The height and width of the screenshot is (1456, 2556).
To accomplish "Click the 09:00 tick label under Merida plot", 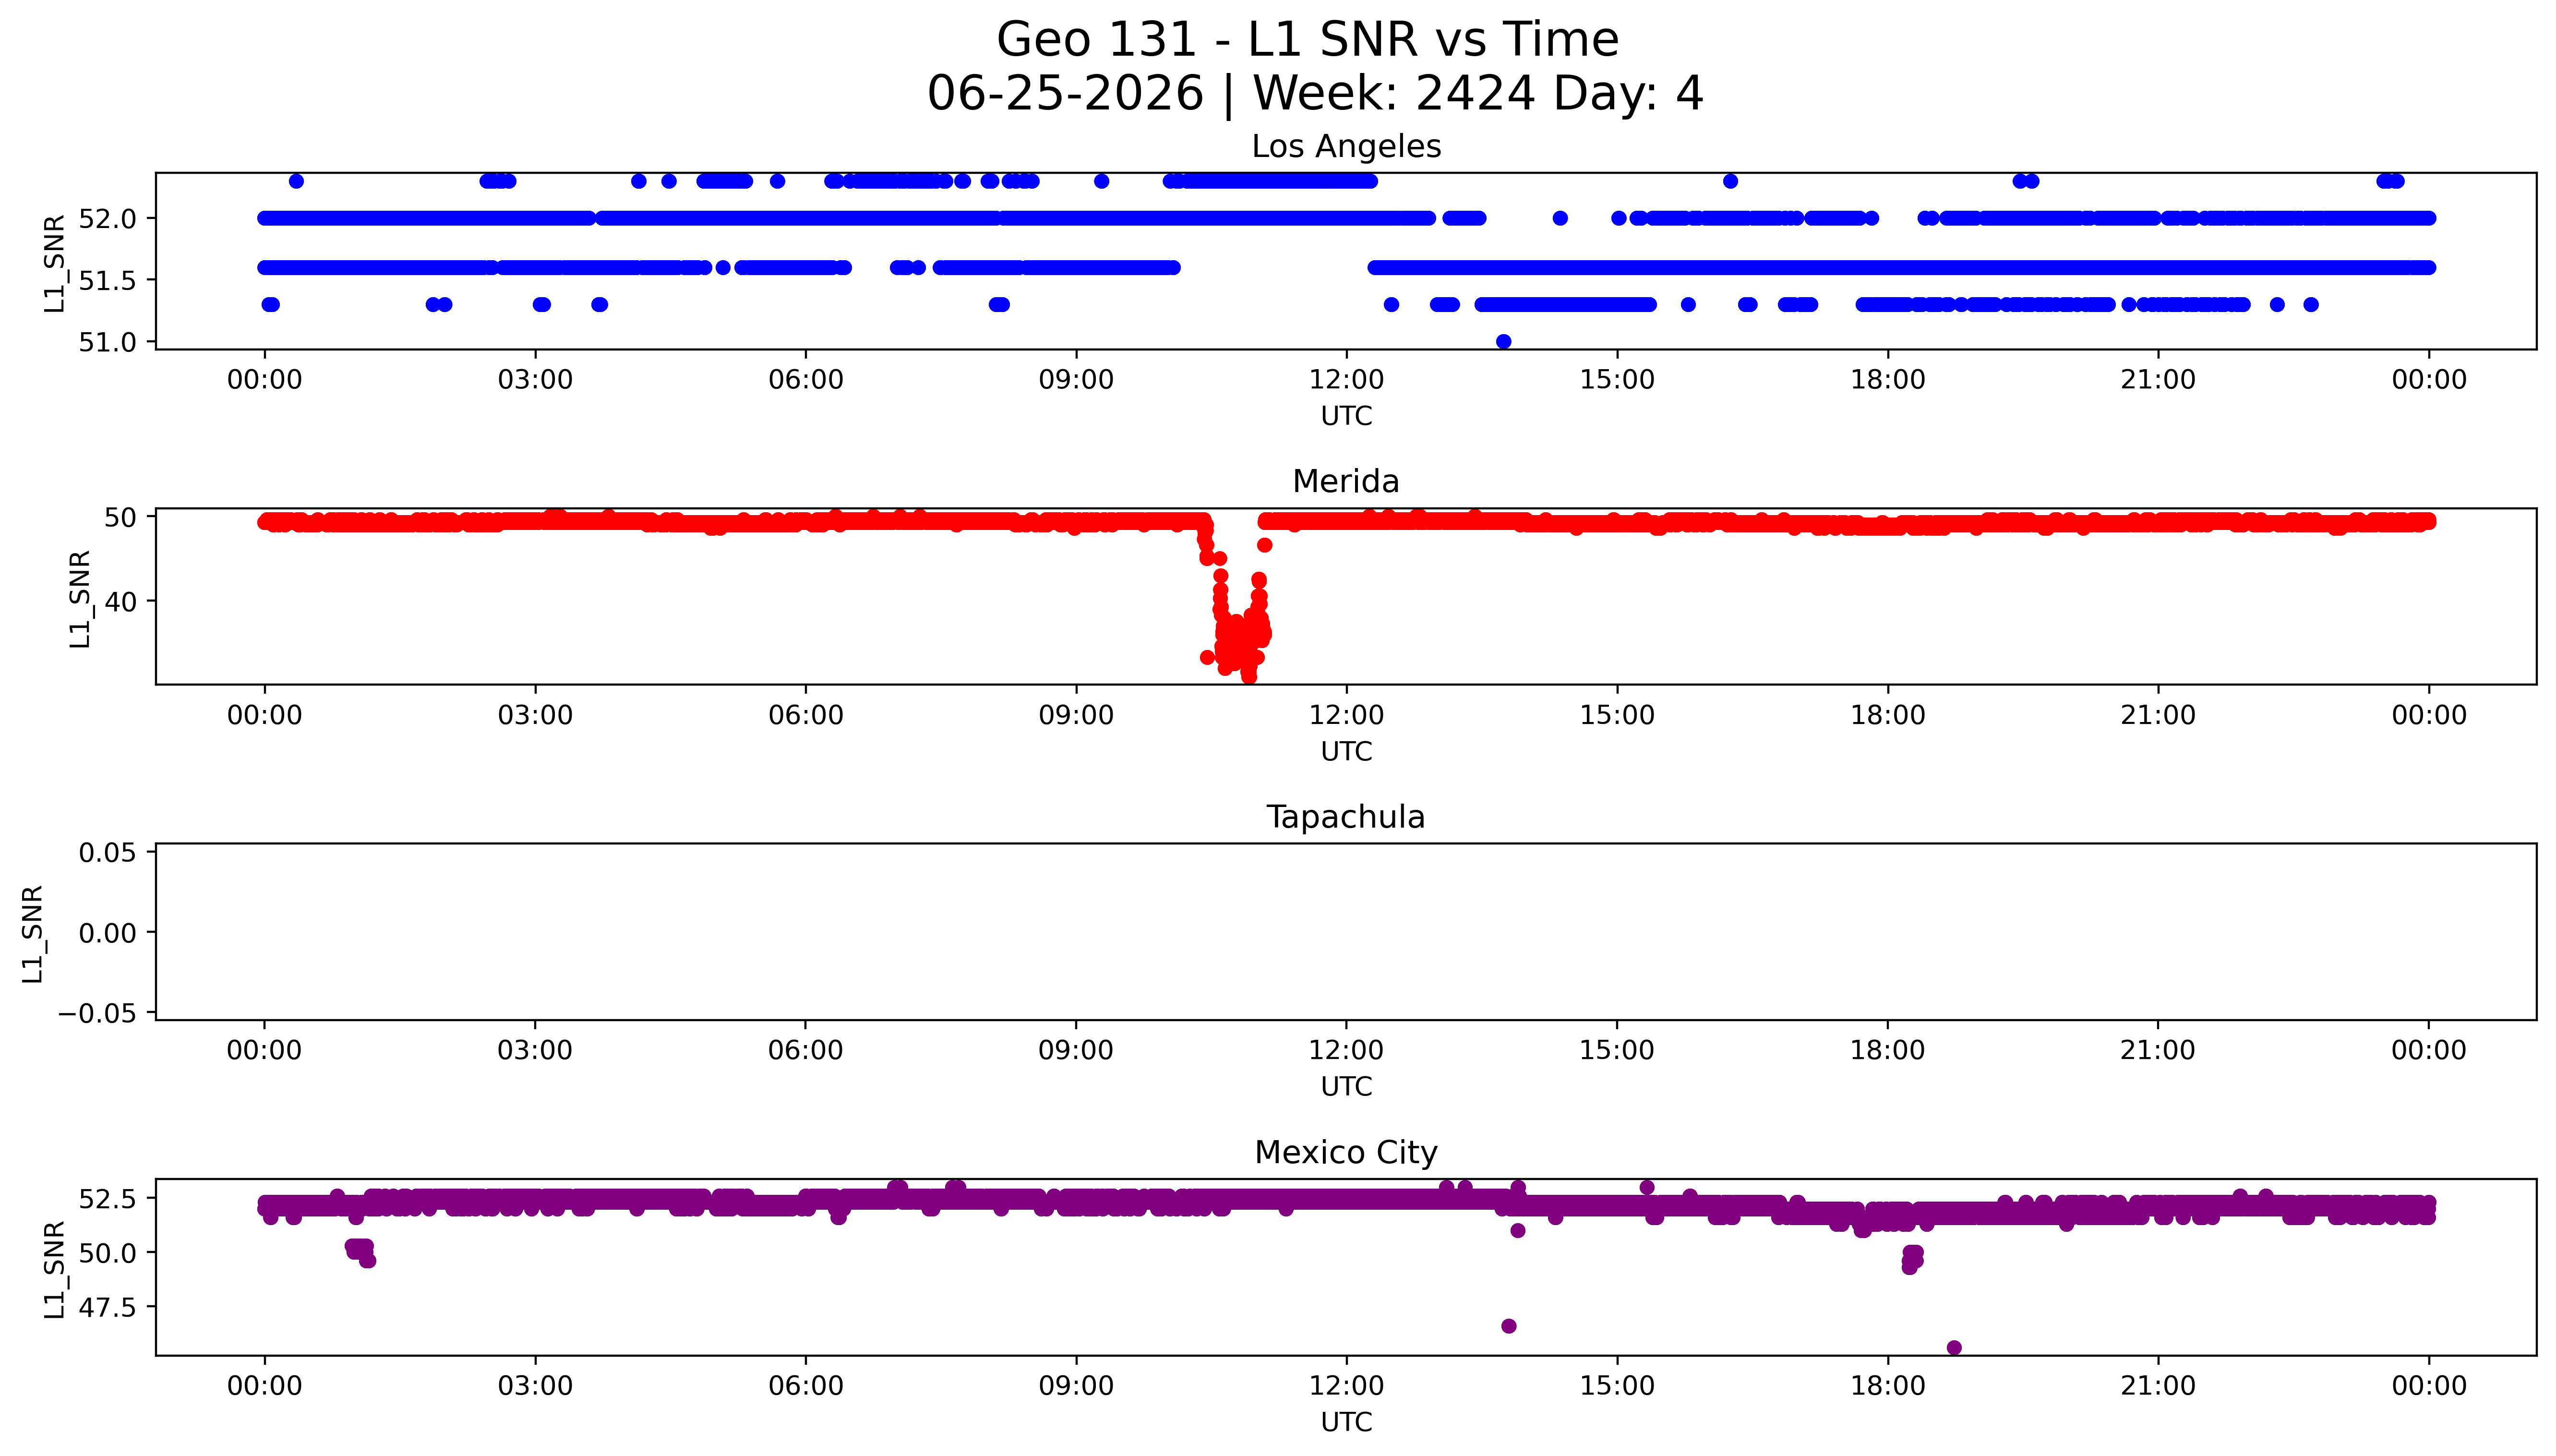I will click(x=1076, y=715).
